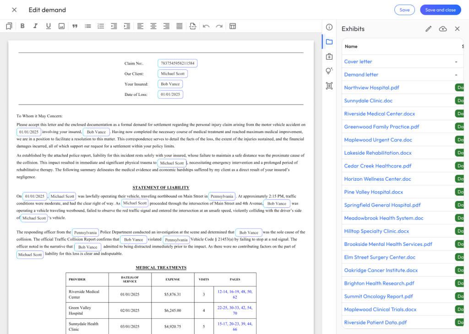Viewport: 469px width, 334px height.
Task: Apply block quote formatting
Action: (75, 26)
